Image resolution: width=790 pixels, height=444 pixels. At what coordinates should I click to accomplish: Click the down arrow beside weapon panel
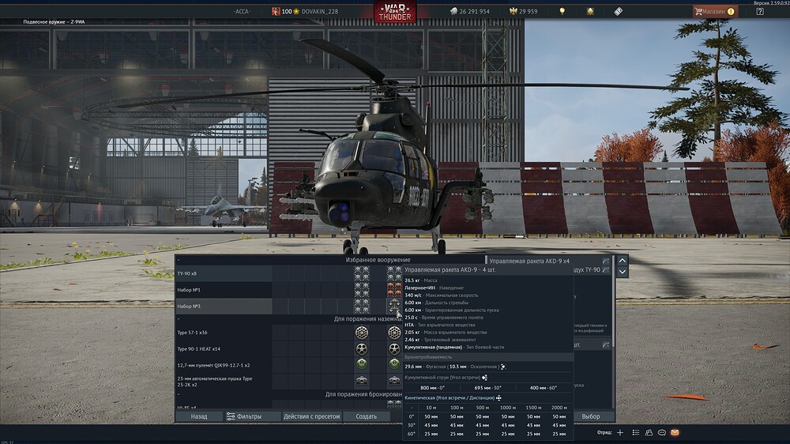[623, 272]
